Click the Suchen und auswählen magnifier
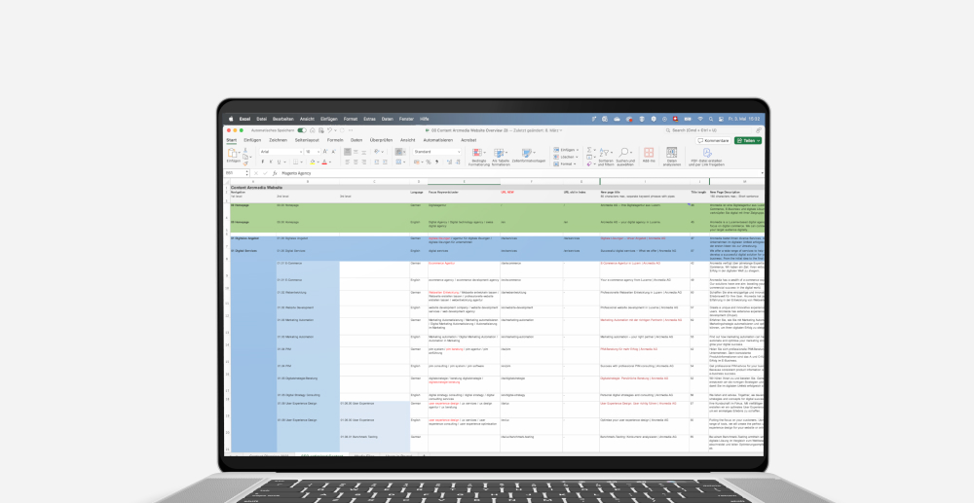The height and width of the screenshot is (503, 974). 623,154
